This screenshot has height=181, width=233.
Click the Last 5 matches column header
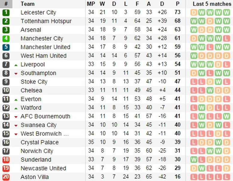tap(212, 4)
